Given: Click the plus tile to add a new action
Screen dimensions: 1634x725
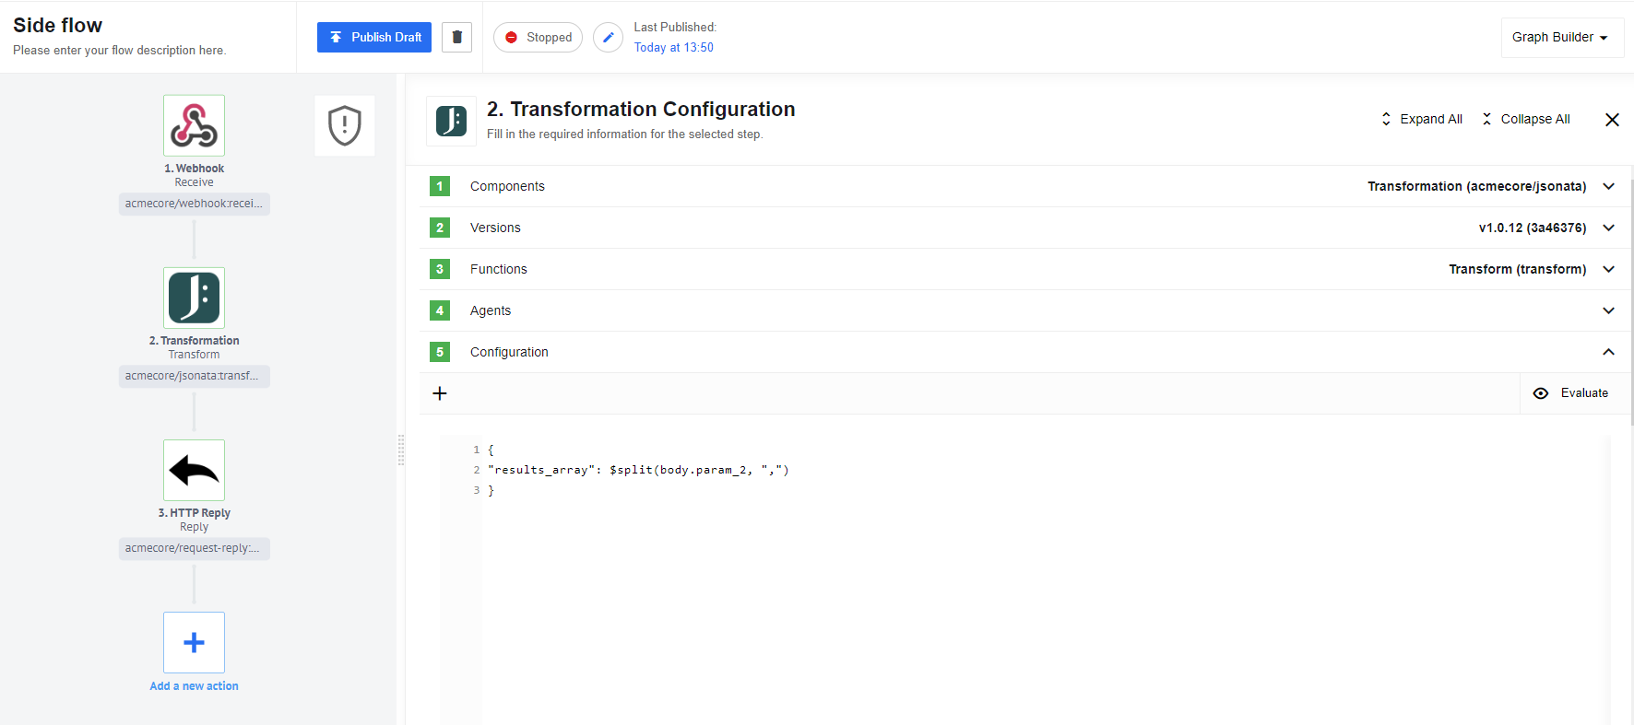Looking at the screenshot, I should [194, 642].
